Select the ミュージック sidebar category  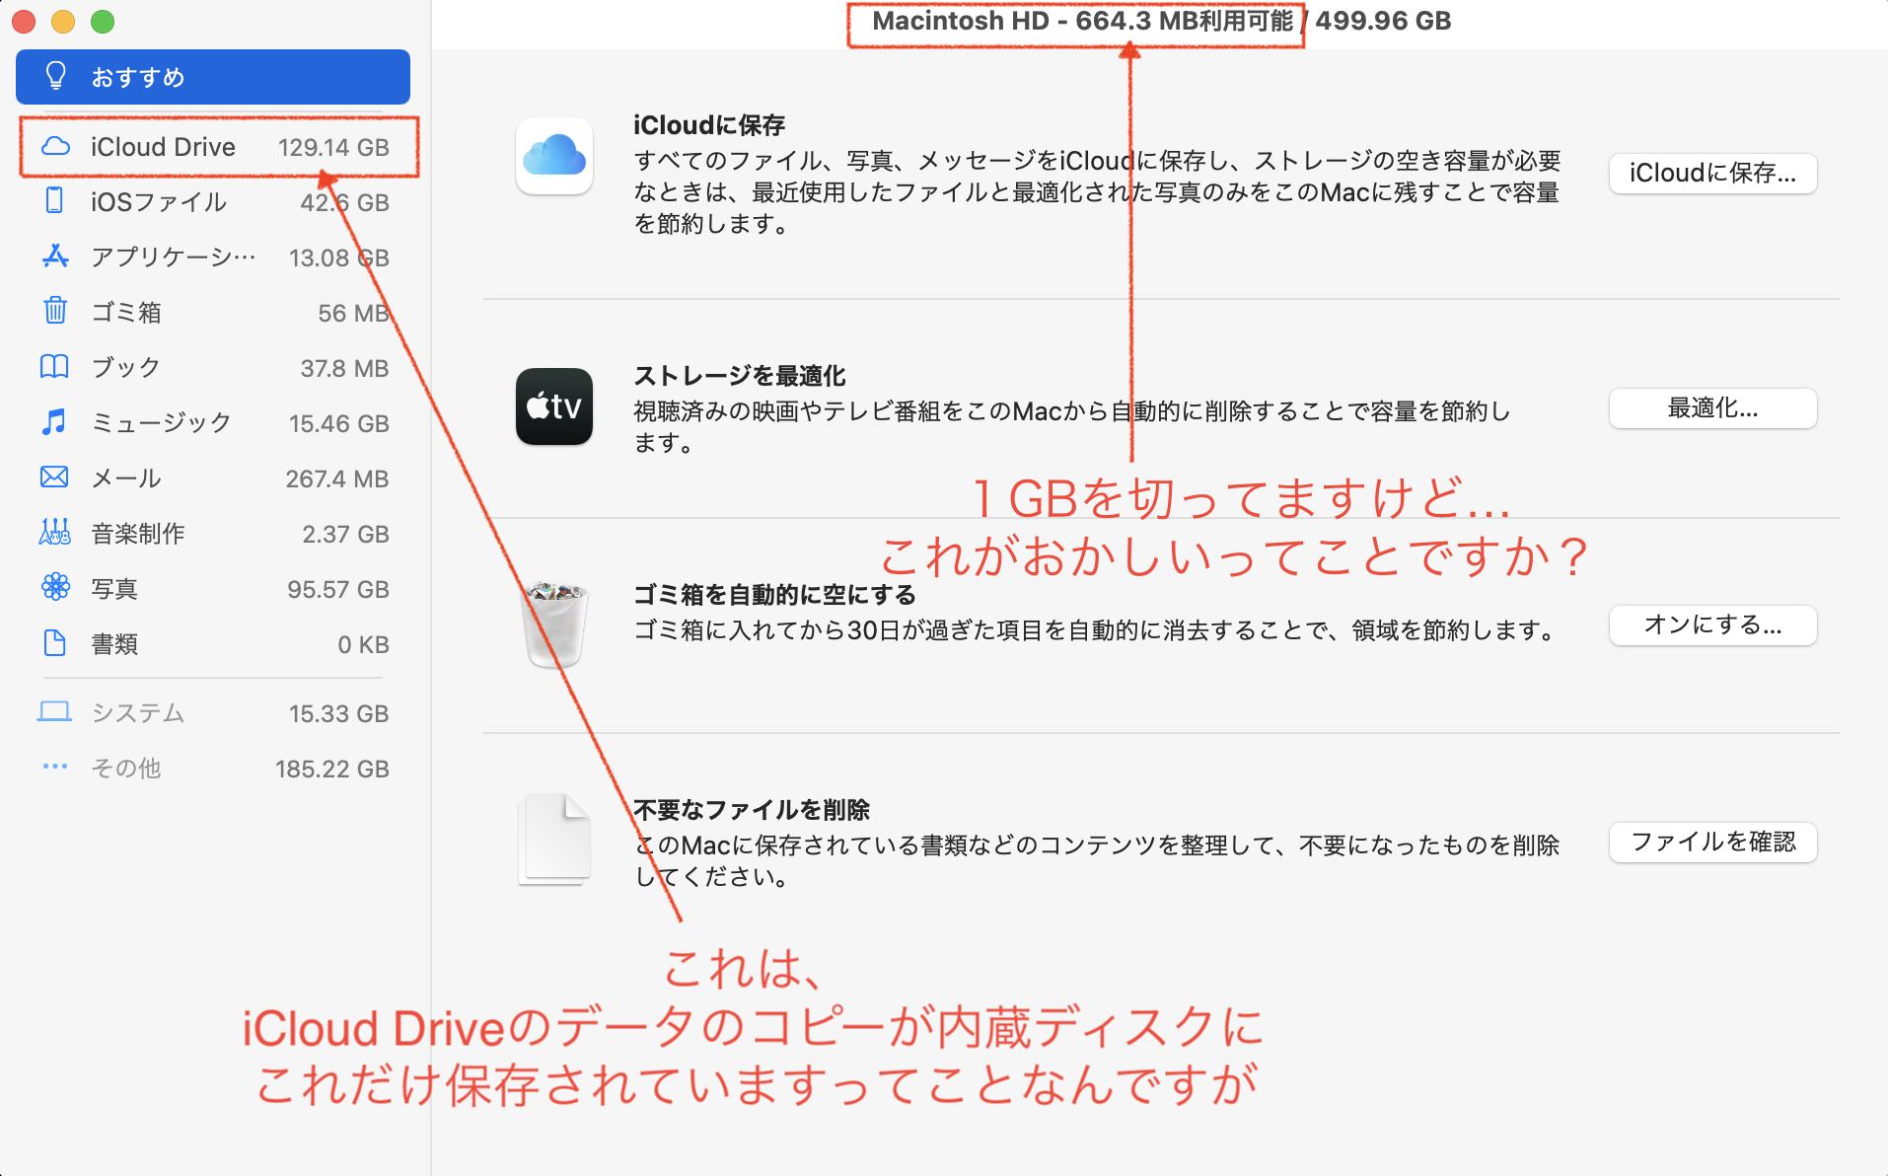(213, 423)
